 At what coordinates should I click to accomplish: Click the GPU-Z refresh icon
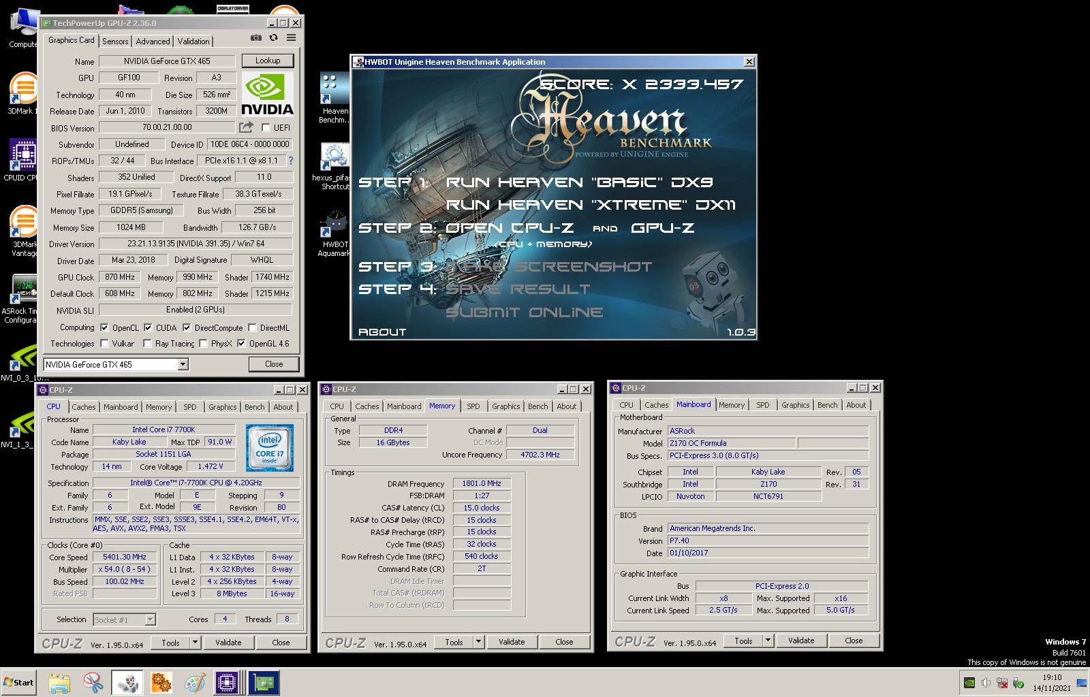pos(273,38)
